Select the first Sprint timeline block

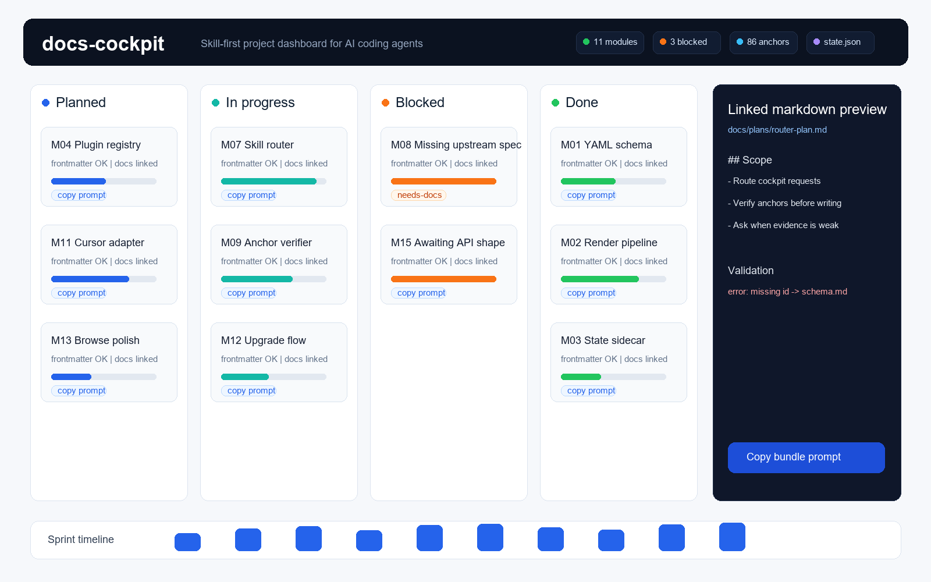pyautogui.click(x=187, y=542)
